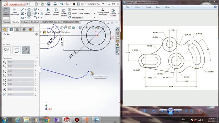The width and height of the screenshot is (219, 123).
Task: Select the Smart Dimension tool
Action: coord(15,12)
